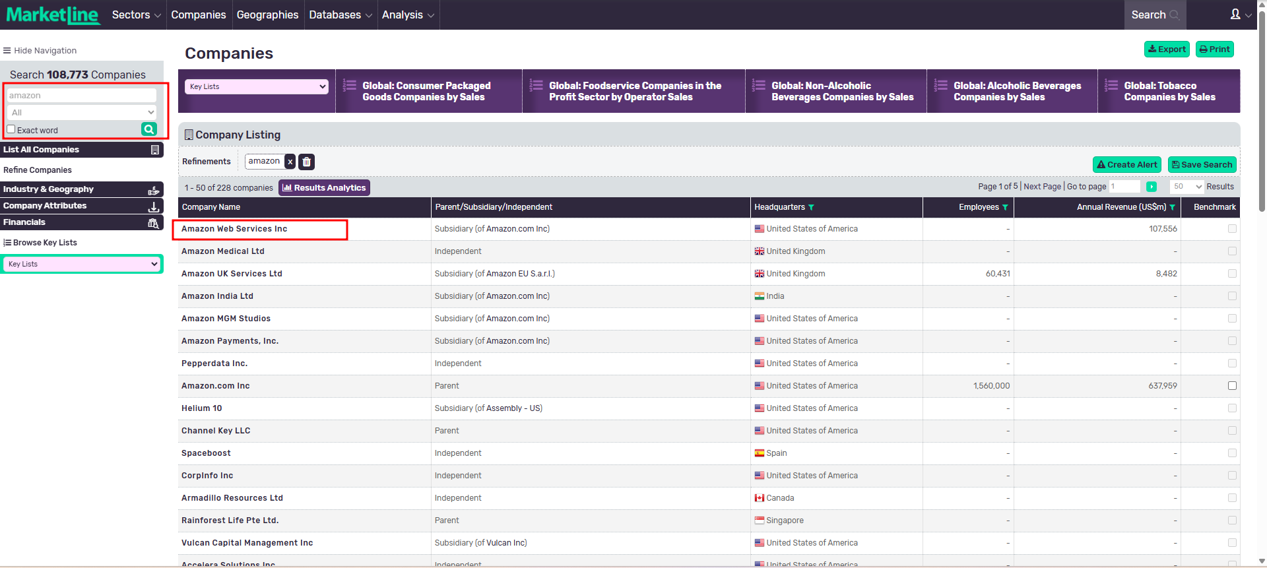Click the Export button

1167,49
